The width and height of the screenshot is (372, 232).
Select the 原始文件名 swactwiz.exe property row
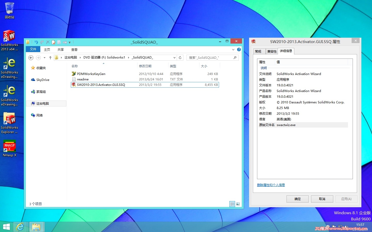[303, 125]
